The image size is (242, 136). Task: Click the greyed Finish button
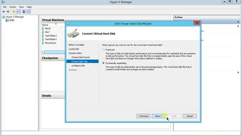click(174, 116)
